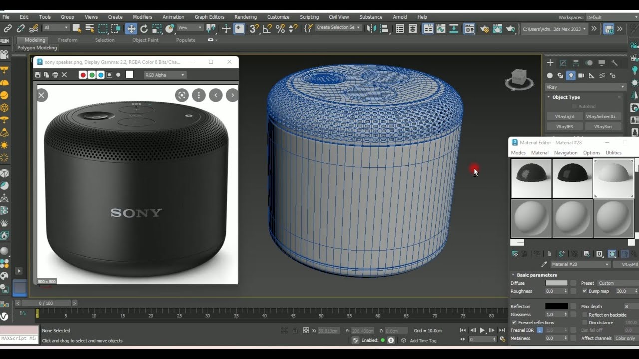The width and height of the screenshot is (639, 359).
Task: Open the Material Editor toolbar icon
Action: 469,29
